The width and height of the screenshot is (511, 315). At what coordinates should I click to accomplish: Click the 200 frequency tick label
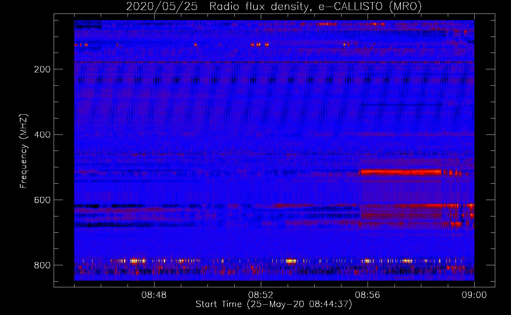click(x=42, y=69)
